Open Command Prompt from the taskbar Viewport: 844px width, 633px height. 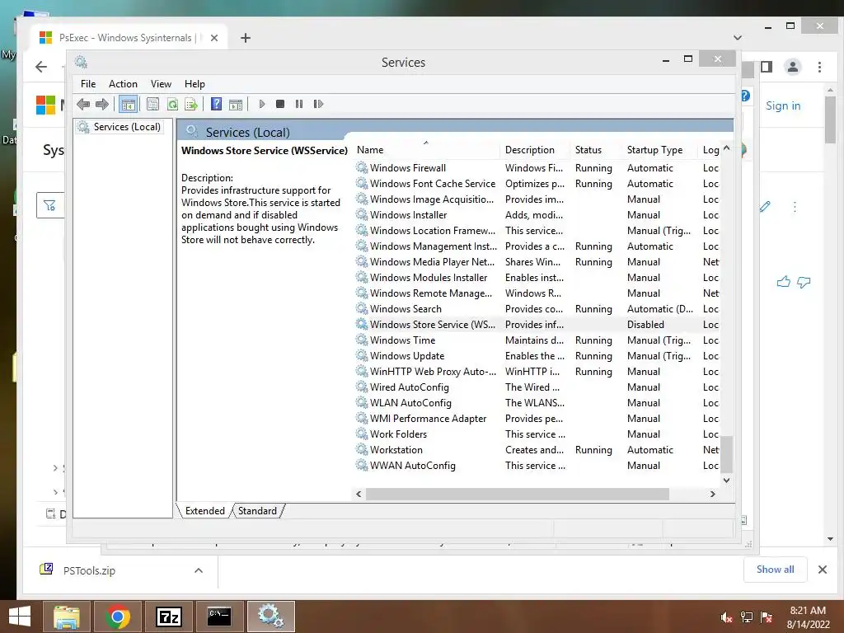click(219, 617)
